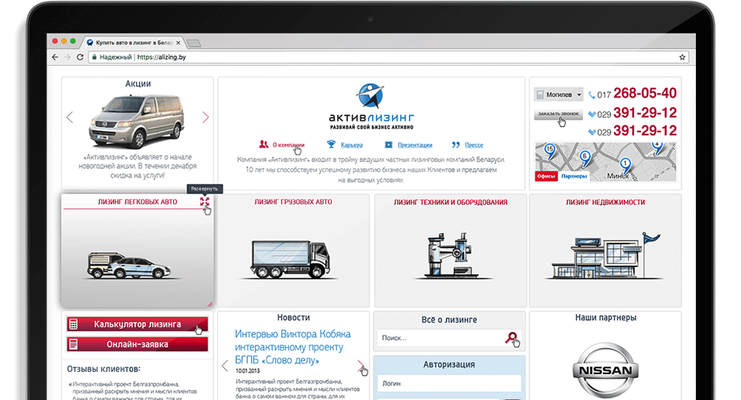The image size is (741, 400).
Task: Click the quote icon beside Прессе
Action: click(455, 145)
